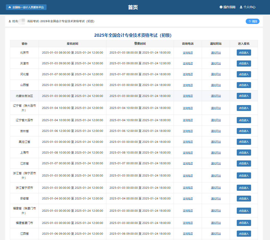Click the 首页 title in header
The width and height of the screenshot is (270, 240).
pyautogui.click(x=133, y=7)
